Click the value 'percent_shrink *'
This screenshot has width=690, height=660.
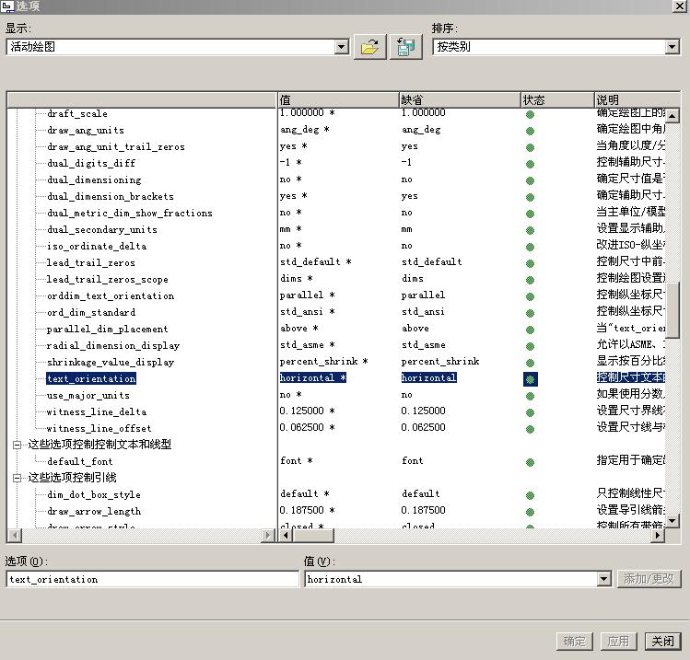click(x=324, y=362)
